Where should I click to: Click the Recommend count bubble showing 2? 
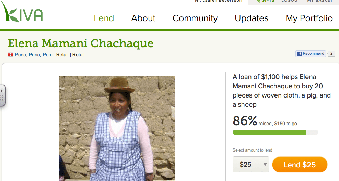coord(331,54)
